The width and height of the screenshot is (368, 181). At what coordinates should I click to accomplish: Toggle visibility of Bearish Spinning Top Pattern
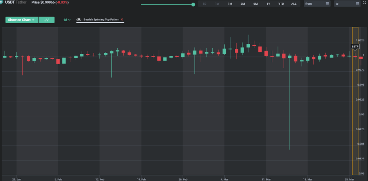(79, 20)
